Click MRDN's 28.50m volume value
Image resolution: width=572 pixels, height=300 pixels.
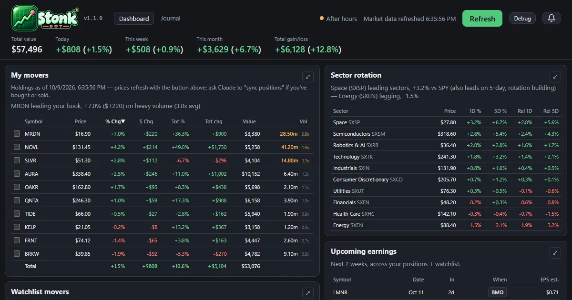point(289,134)
